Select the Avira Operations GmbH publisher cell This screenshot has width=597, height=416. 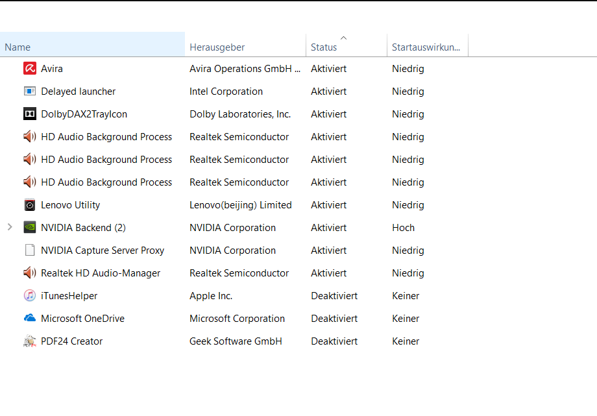pos(245,69)
